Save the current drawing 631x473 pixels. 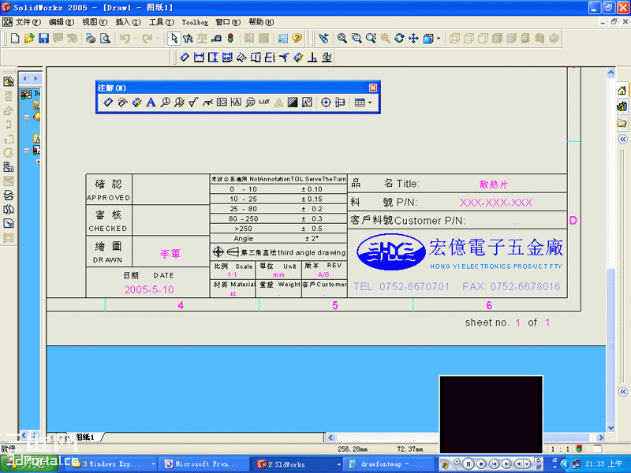click(x=43, y=38)
